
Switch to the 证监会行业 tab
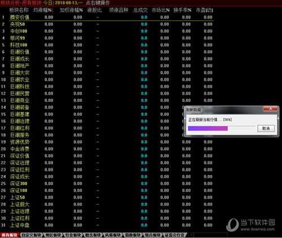click(176, 235)
